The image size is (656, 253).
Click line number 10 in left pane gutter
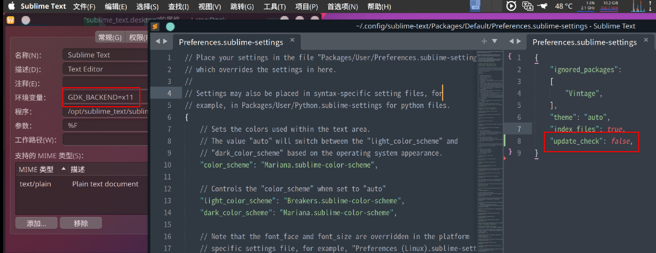167,165
